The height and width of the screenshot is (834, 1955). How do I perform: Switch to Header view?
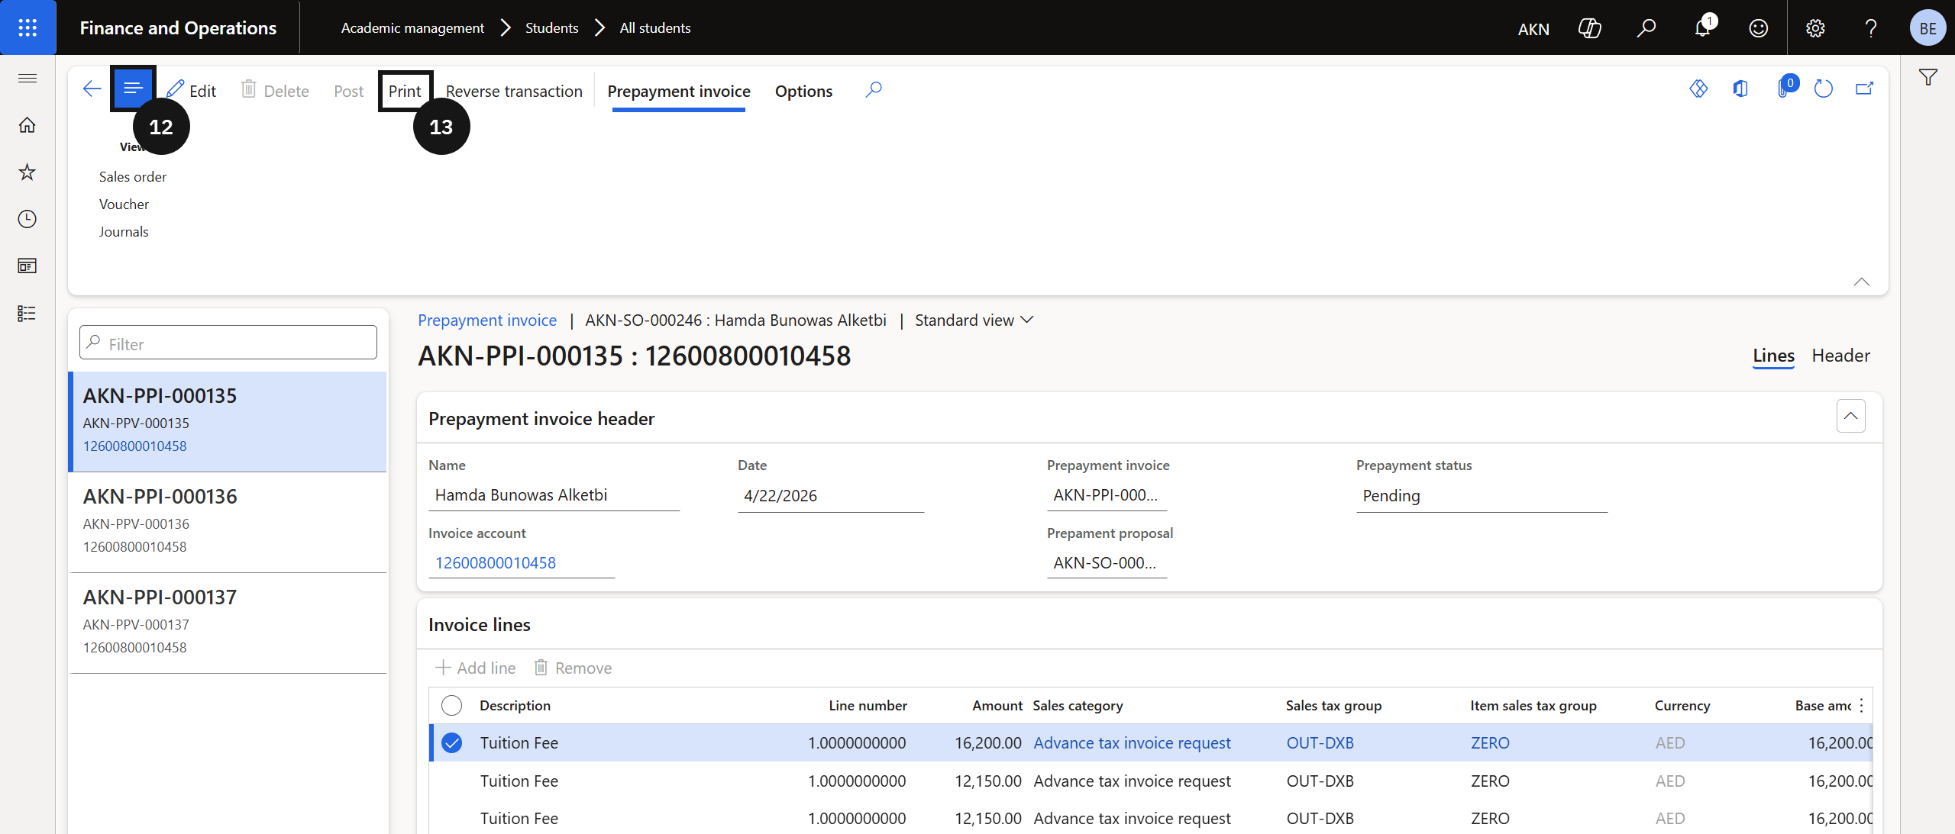1841,356
